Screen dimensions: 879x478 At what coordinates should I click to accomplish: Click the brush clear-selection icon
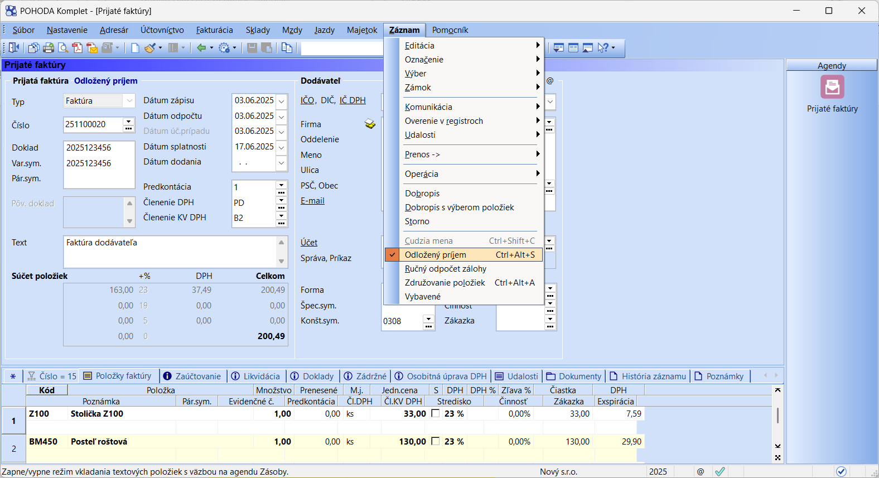(149, 48)
